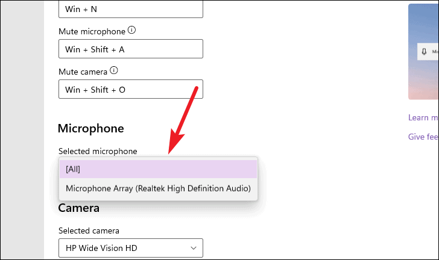Click the info icon beside Mute microphone
The image size is (439, 260).
click(x=131, y=30)
